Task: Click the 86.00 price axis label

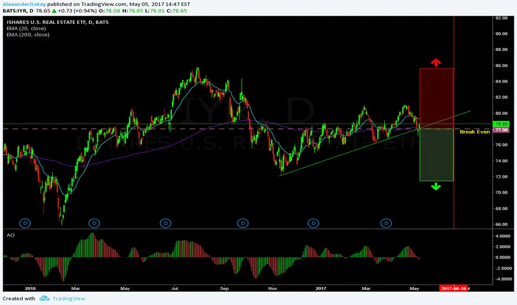Action: (501, 65)
